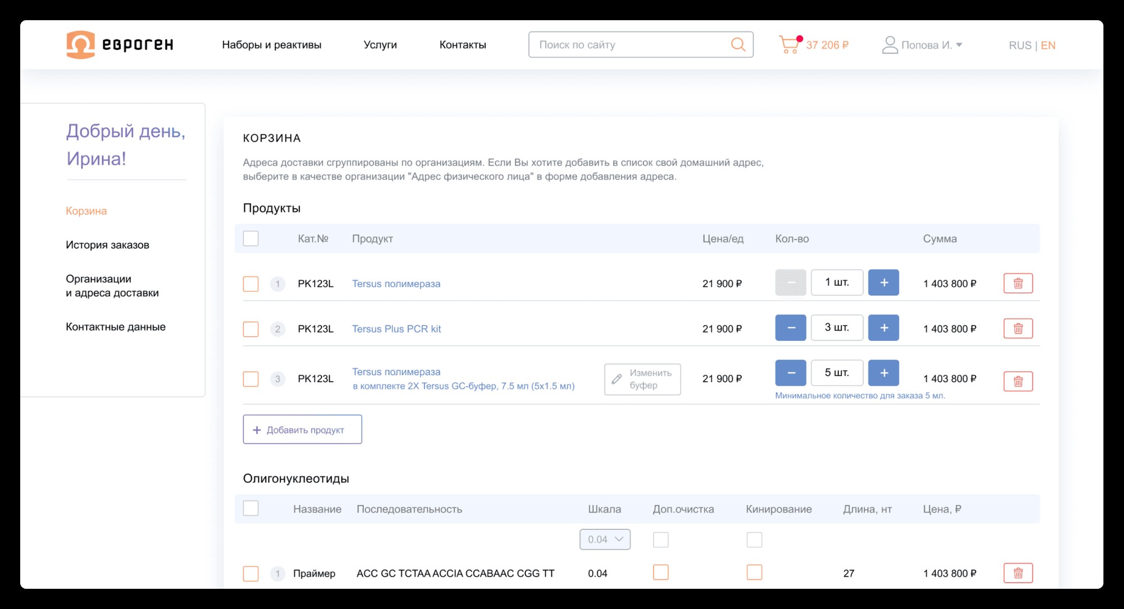Click the search magnifier icon
This screenshot has width=1124, height=609.
coord(738,44)
